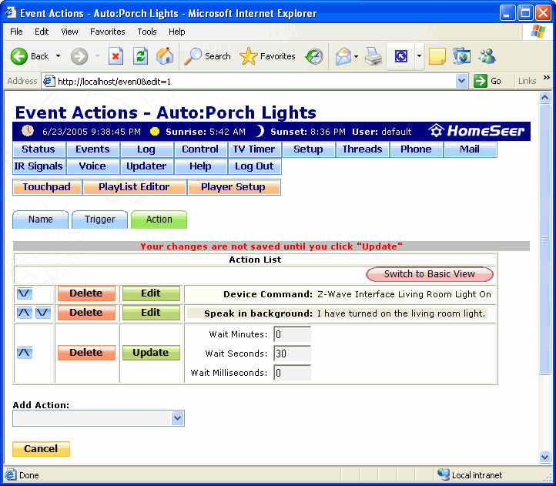This screenshot has height=486, width=556.
Task: Open the History clock icon
Action: click(x=314, y=56)
